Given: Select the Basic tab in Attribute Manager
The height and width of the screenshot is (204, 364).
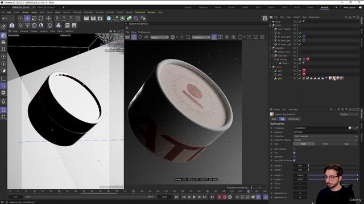Looking at the screenshot, I should pyautogui.click(x=274, y=119).
